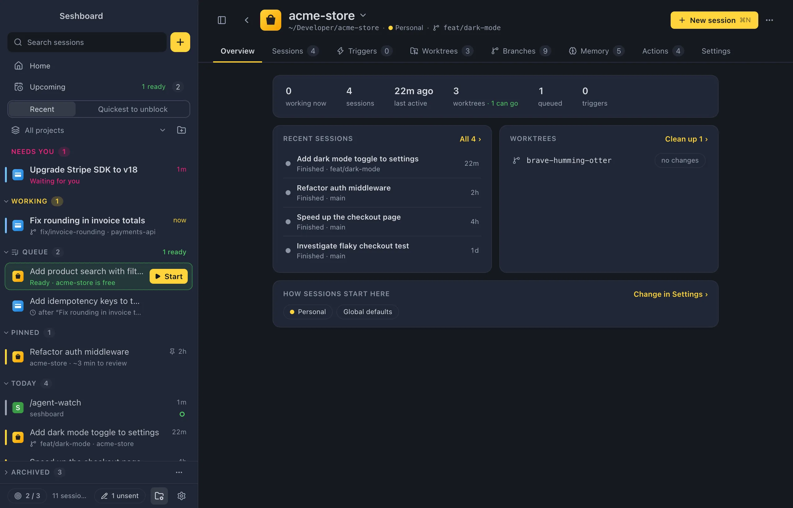Click the yellow plus button beside search
The image size is (793, 508).
(x=180, y=42)
